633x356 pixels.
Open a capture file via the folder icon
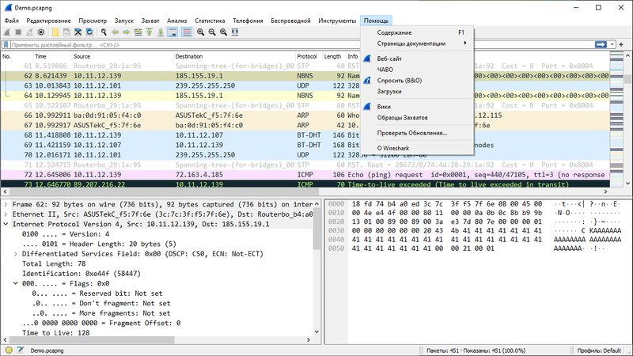click(x=55, y=32)
